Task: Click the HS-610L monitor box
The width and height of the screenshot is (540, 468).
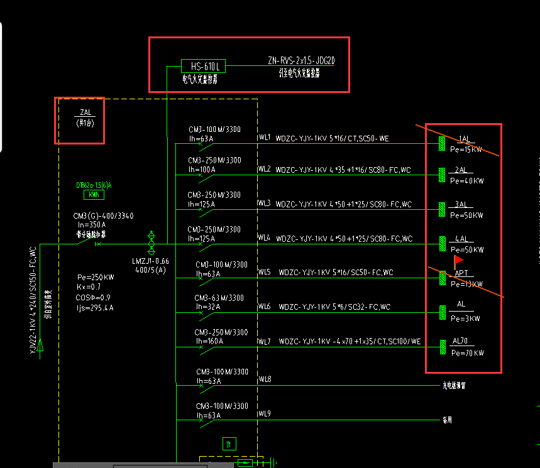Action: pos(203,66)
